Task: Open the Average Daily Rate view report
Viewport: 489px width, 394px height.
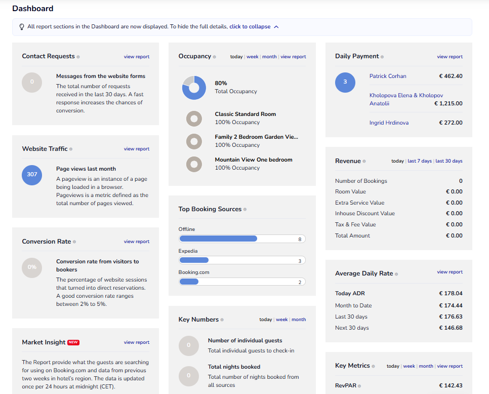Action: [450, 272]
